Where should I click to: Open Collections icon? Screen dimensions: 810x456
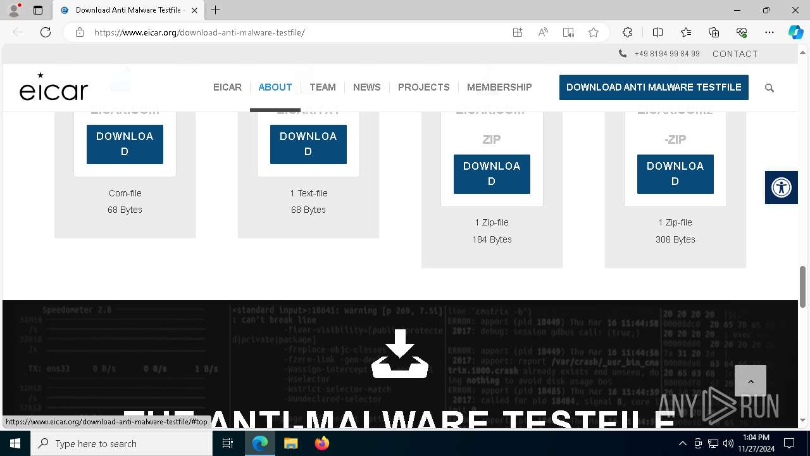click(x=714, y=32)
